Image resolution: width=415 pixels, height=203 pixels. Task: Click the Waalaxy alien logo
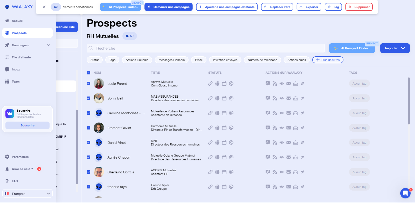[x=7, y=7]
